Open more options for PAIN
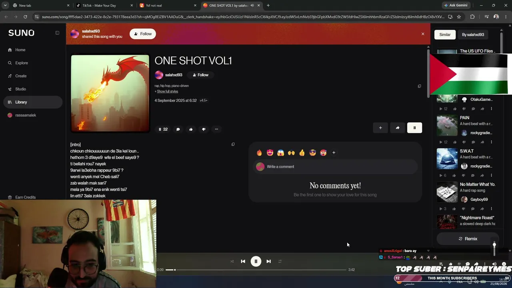The height and width of the screenshot is (288, 512). [x=492, y=142]
